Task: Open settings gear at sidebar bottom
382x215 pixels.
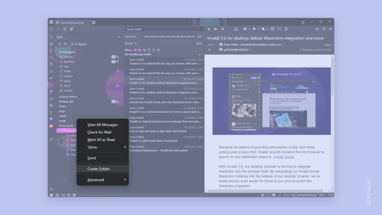Action: tap(51, 189)
